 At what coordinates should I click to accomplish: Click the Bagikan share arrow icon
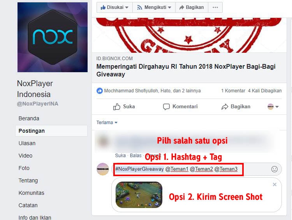click(x=225, y=107)
